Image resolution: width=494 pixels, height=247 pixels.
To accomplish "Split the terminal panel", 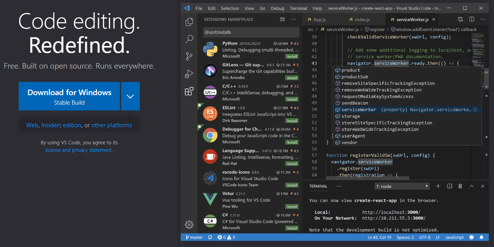I will click(x=450, y=186).
